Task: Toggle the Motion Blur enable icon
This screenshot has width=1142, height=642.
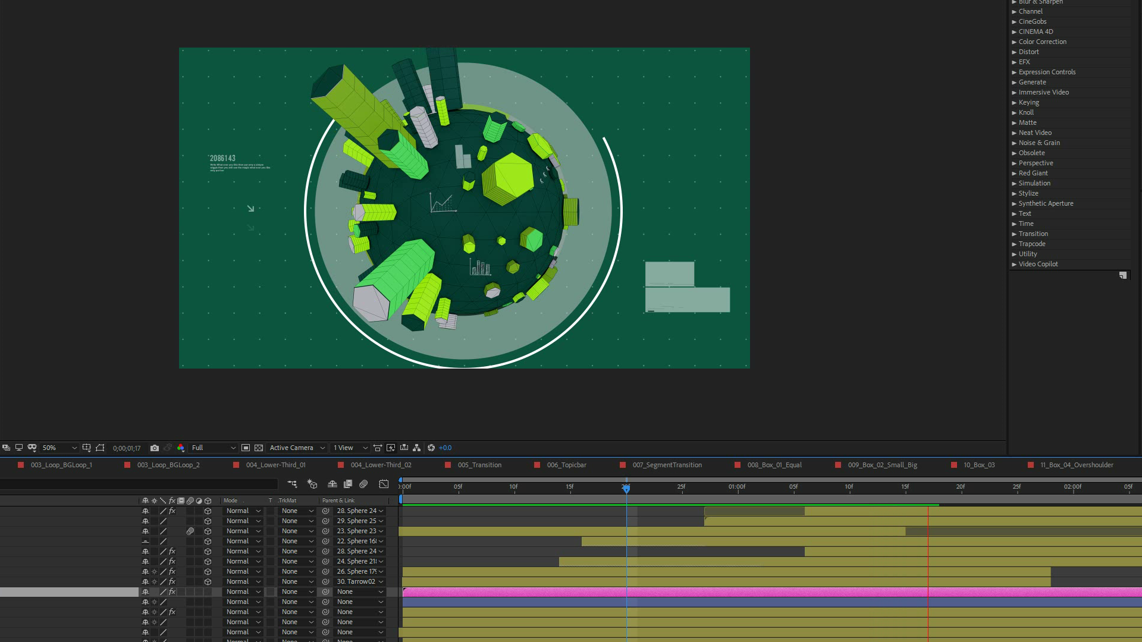Action: [x=364, y=484]
